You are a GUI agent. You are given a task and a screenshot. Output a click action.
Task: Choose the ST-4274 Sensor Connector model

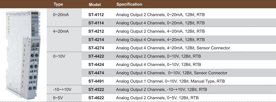point(96,48)
